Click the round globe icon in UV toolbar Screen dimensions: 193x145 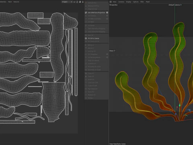click(80, 2)
